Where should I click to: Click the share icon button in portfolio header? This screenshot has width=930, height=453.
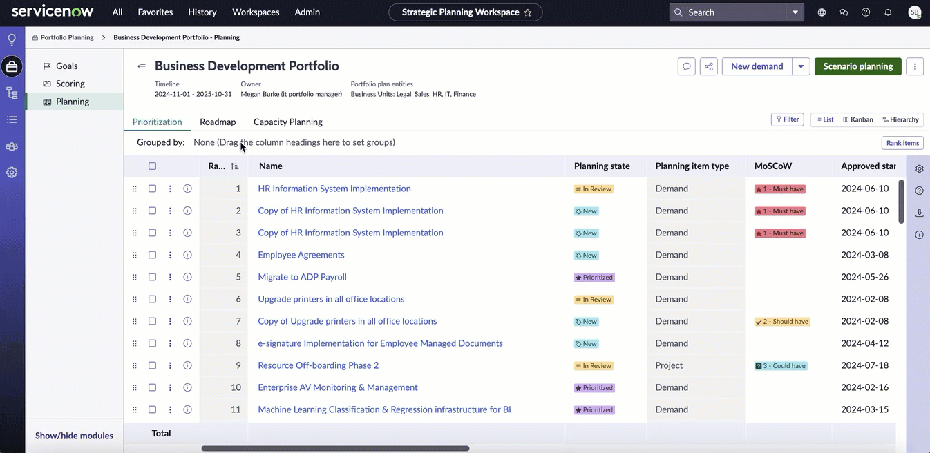pyautogui.click(x=708, y=66)
